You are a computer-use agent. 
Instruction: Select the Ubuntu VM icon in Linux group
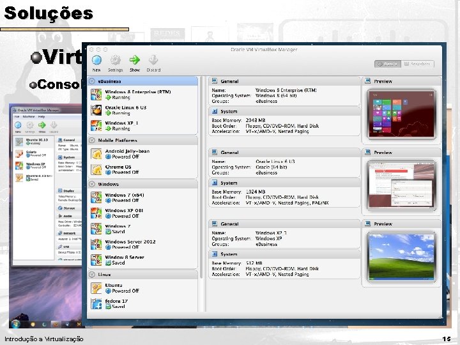[x=96, y=287]
